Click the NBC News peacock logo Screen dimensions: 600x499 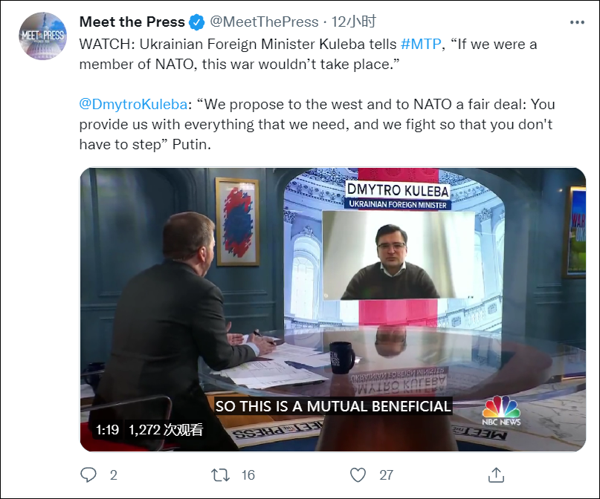(x=501, y=411)
